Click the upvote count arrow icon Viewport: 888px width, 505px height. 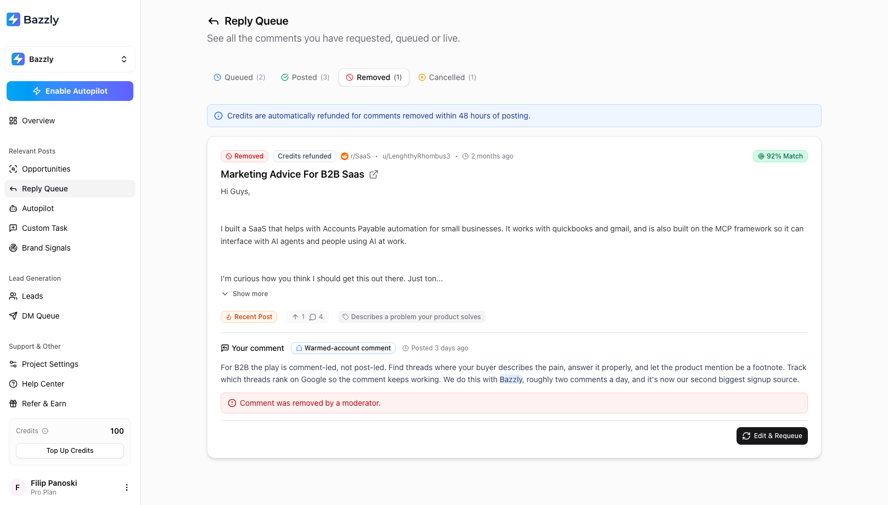coord(295,317)
